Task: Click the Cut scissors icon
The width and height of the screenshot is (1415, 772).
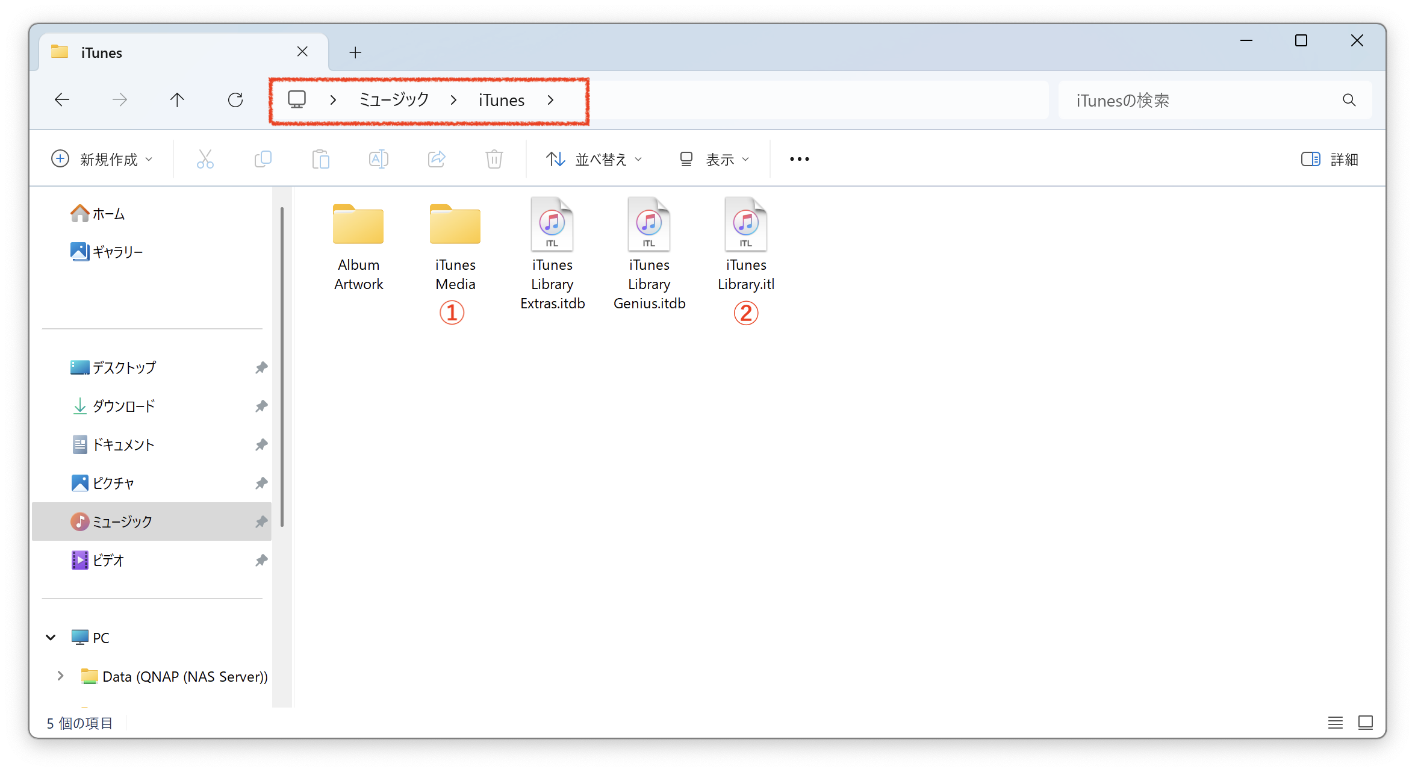Action: [205, 160]
